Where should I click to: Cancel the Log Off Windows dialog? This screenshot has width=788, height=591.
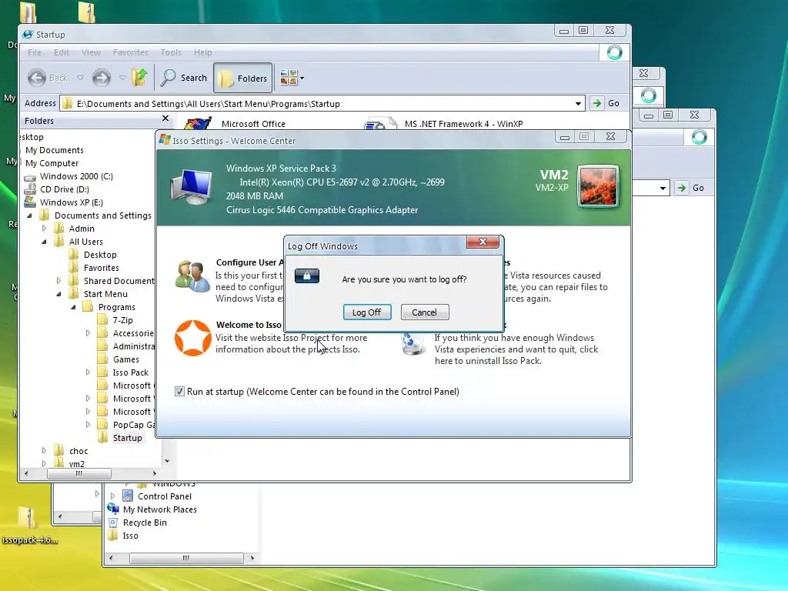(425, 312)
